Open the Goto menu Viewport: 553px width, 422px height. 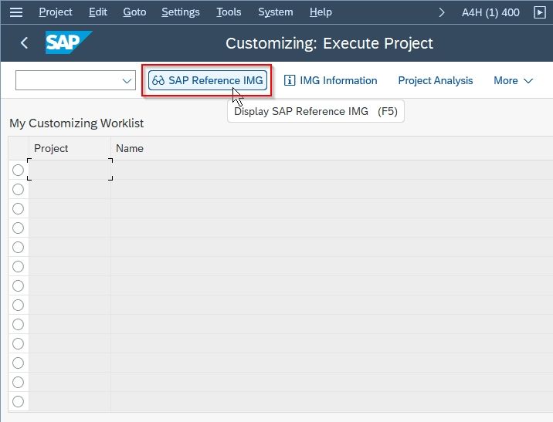[134, 12]
